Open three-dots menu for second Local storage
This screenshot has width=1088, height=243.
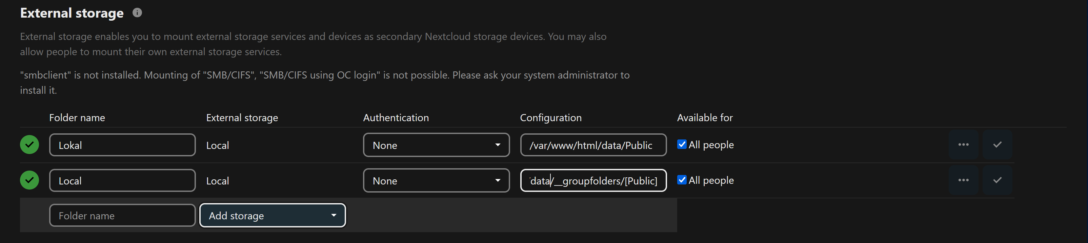pos(963,180)
